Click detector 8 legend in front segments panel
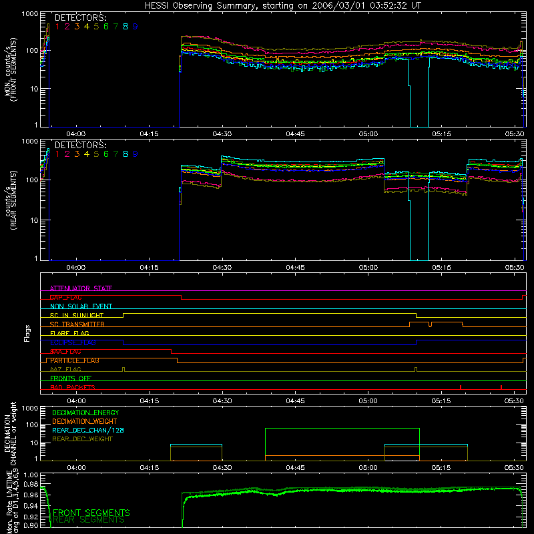The image size is (534, 534). coord(125,27)
